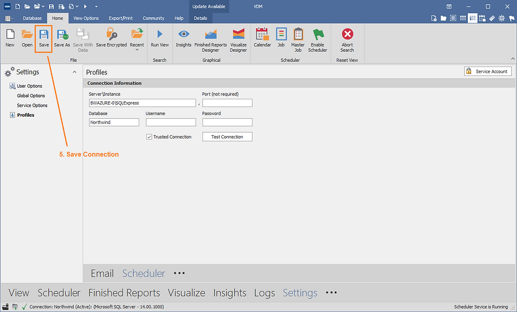Select User Options in the Settings tree

point(30,86)
